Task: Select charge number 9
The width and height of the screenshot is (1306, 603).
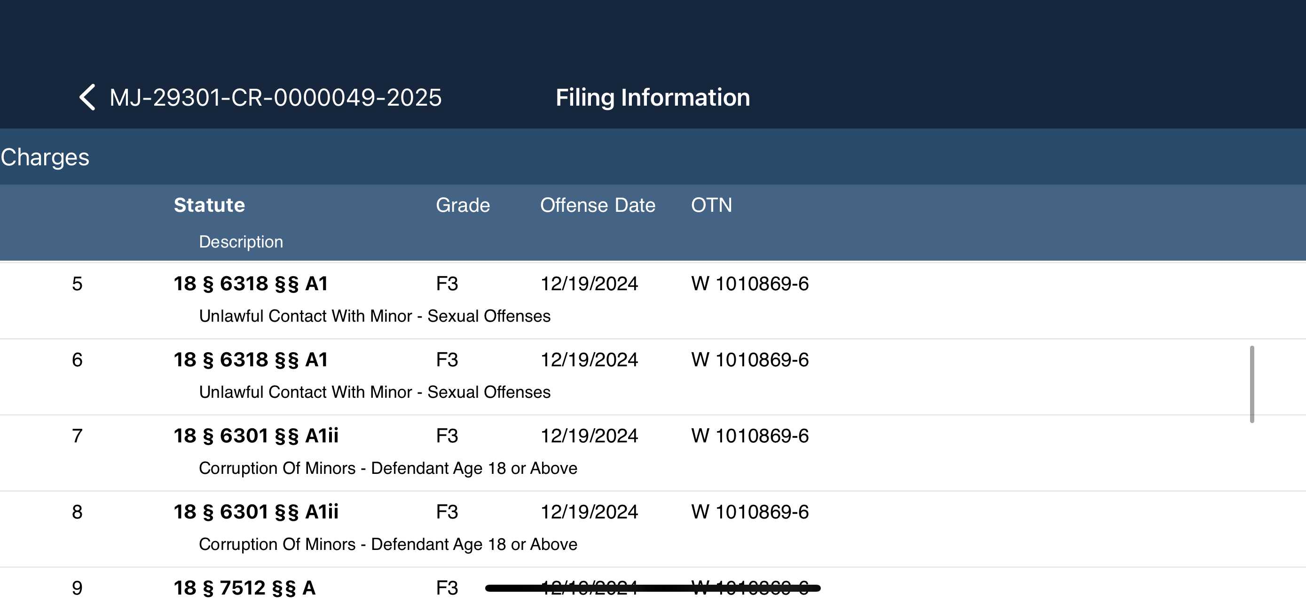Action: coord(77,588)
